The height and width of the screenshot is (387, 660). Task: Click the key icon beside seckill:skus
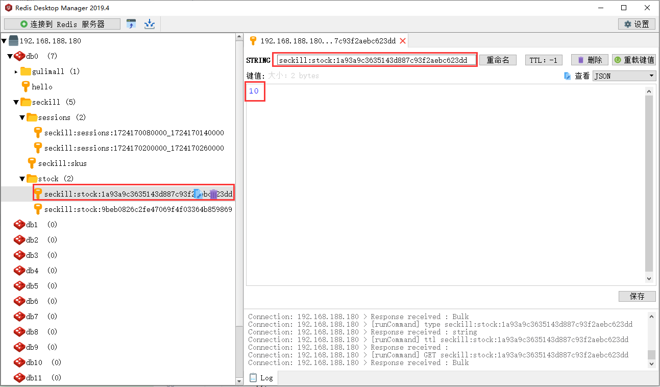(32, 163)
